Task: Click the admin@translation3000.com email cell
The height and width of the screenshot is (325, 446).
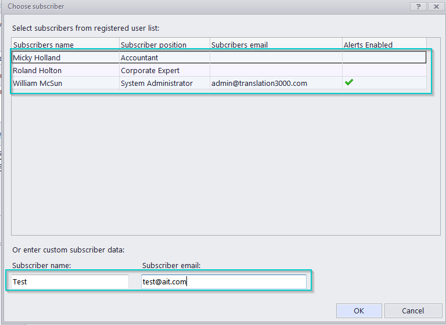Action: 259,84
